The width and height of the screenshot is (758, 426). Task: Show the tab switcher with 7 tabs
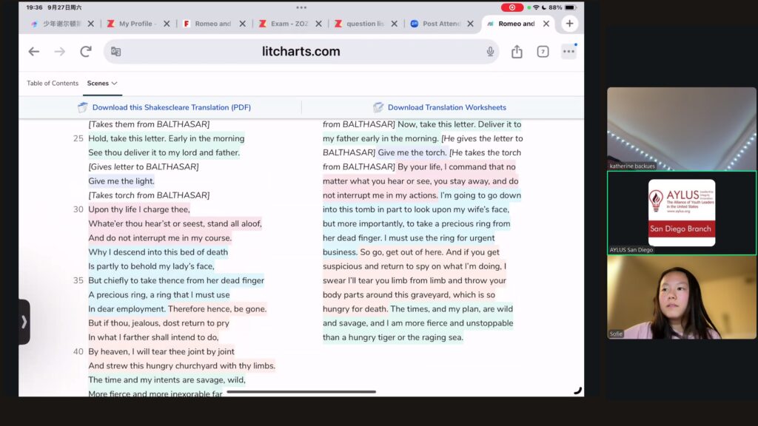point(543,52)
